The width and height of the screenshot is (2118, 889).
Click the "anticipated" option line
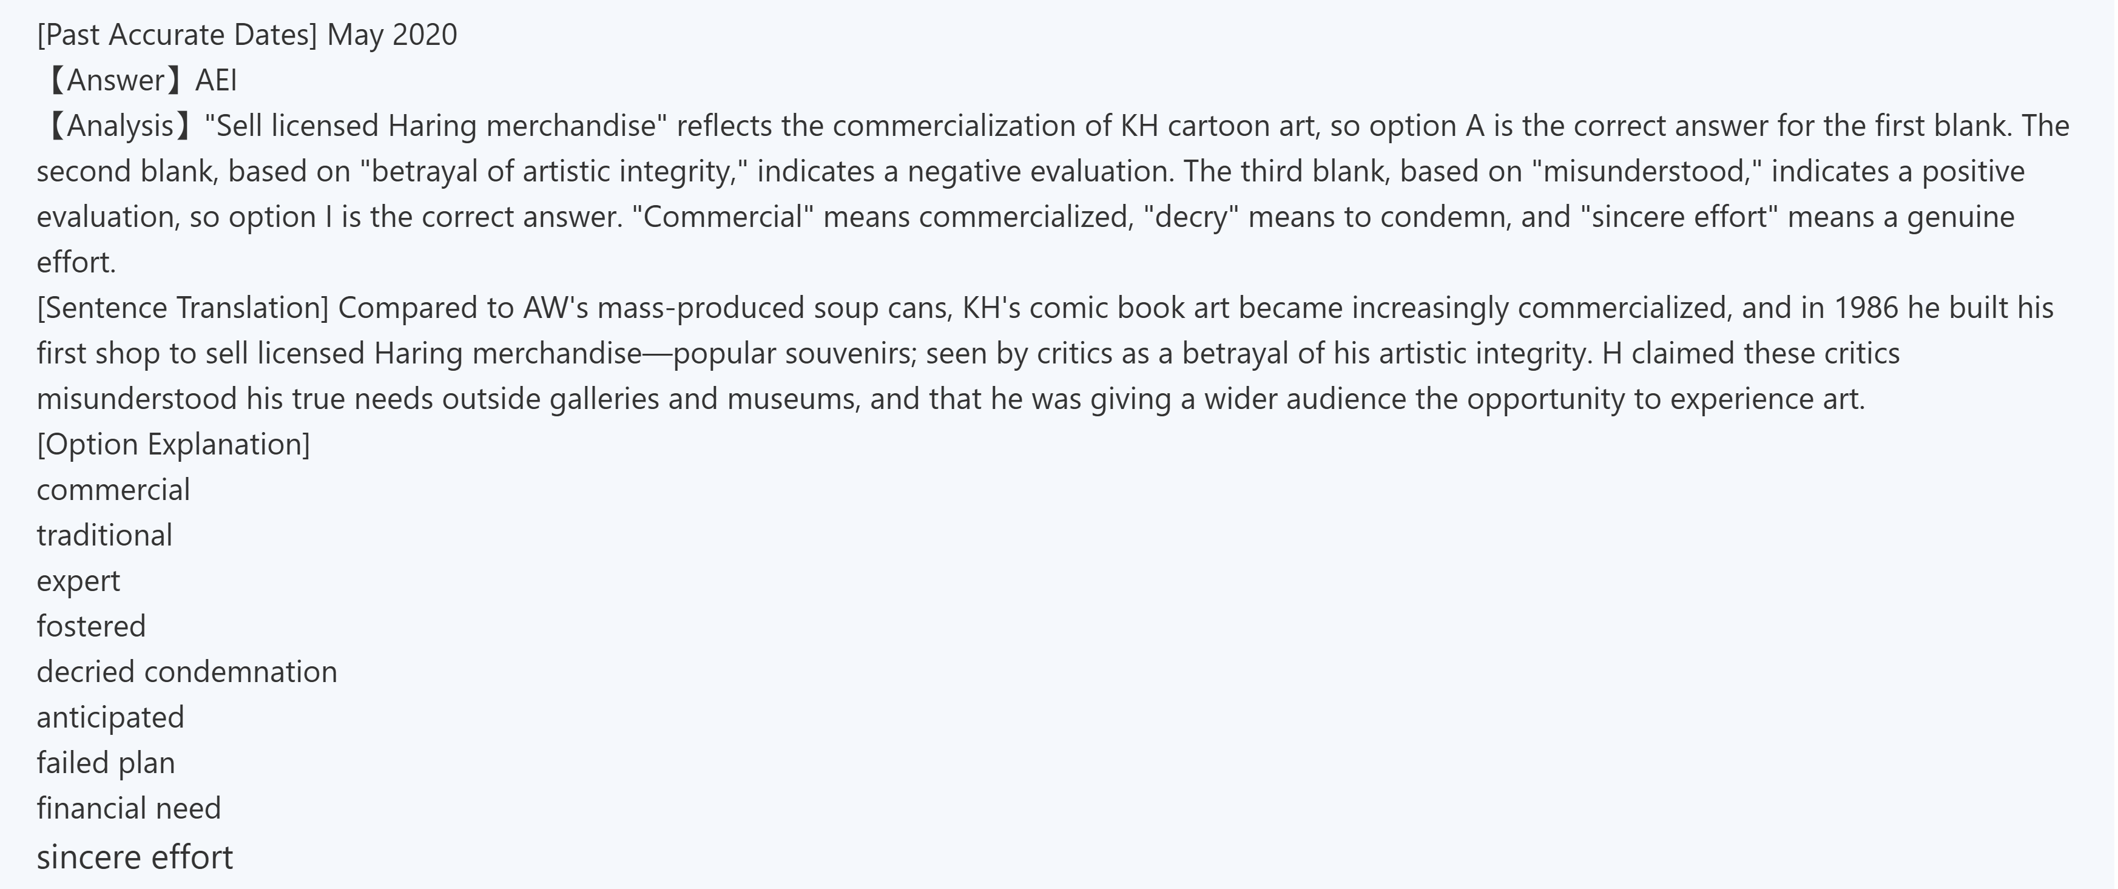[110, 718]
